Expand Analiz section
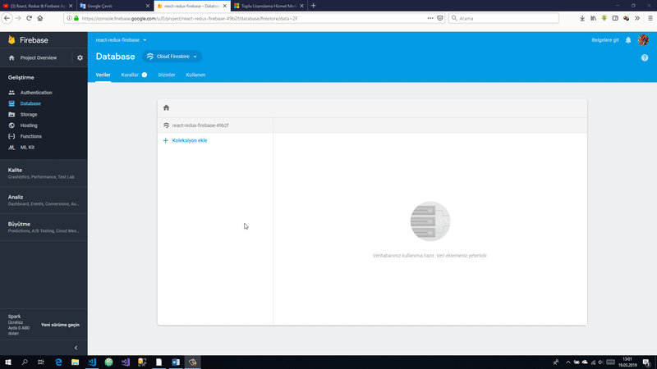Image resolution: width=657 pixels, height=369 pixels. coord(44,200)
